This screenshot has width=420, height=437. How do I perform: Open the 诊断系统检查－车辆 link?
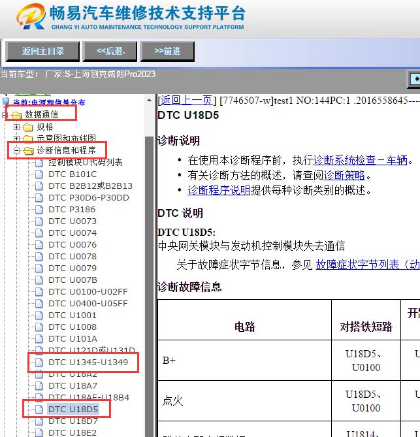click(361, 160)
